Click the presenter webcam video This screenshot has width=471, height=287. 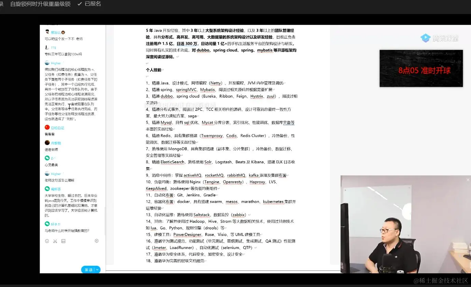click(406, 224)
